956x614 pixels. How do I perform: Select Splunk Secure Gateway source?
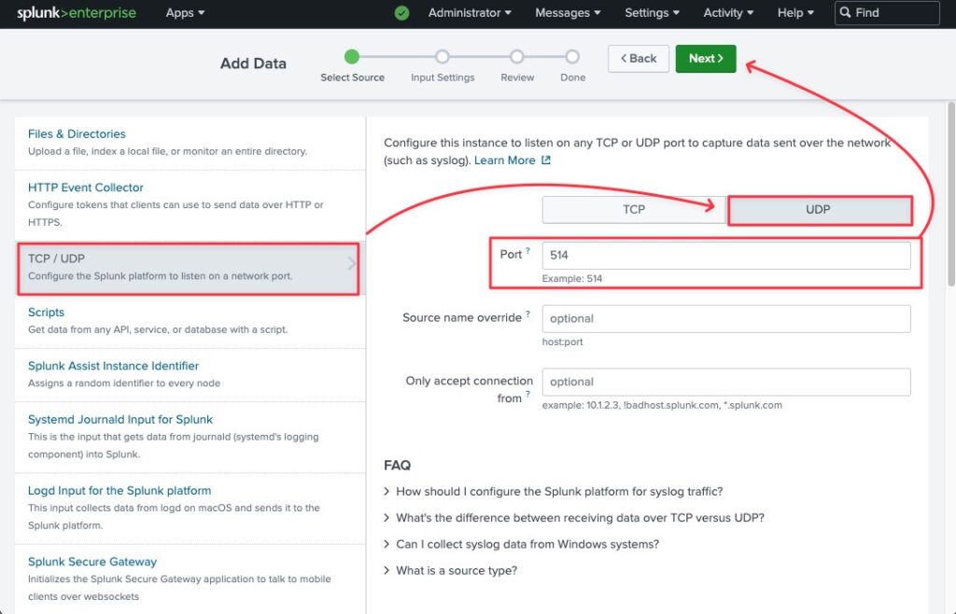point(190,579)
